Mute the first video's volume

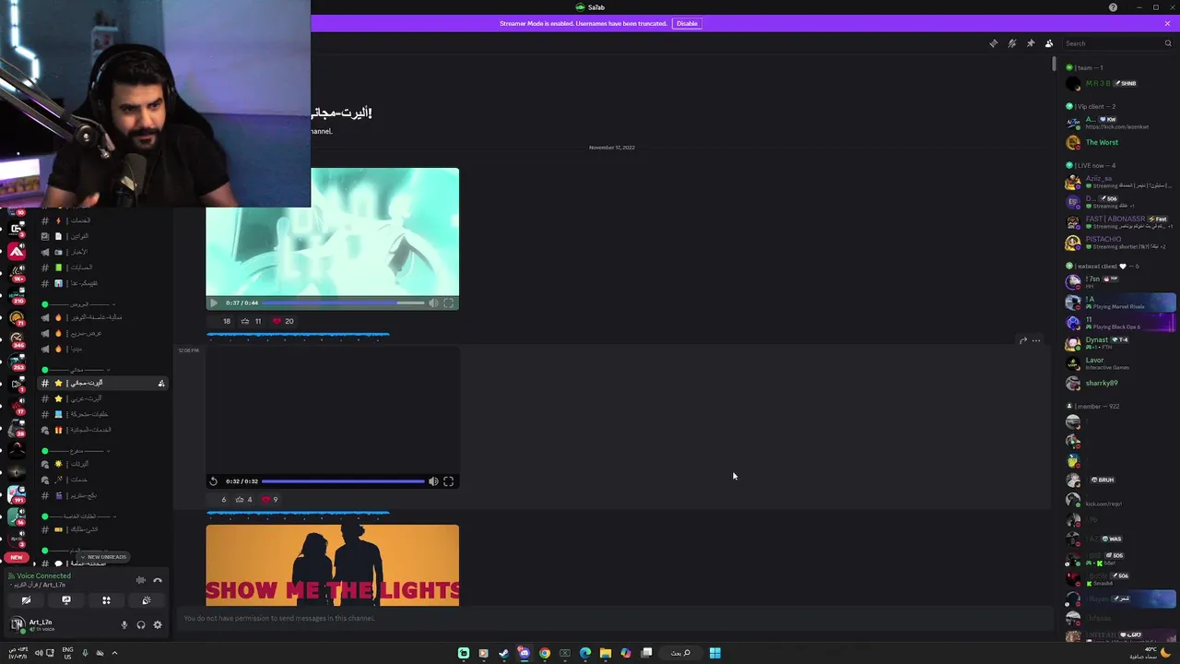(x=433, y=302)
